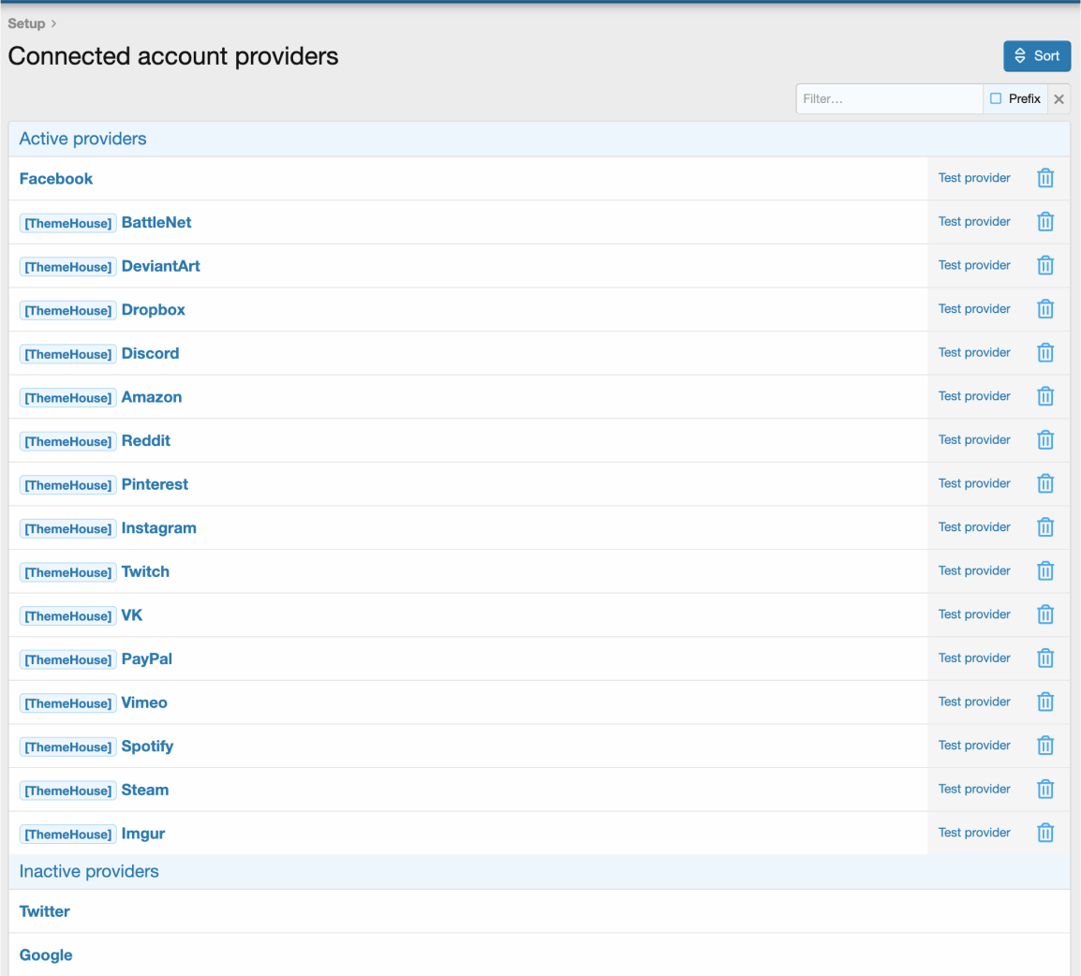Delete the Reddit provider entry

[x=1045, y=440]
